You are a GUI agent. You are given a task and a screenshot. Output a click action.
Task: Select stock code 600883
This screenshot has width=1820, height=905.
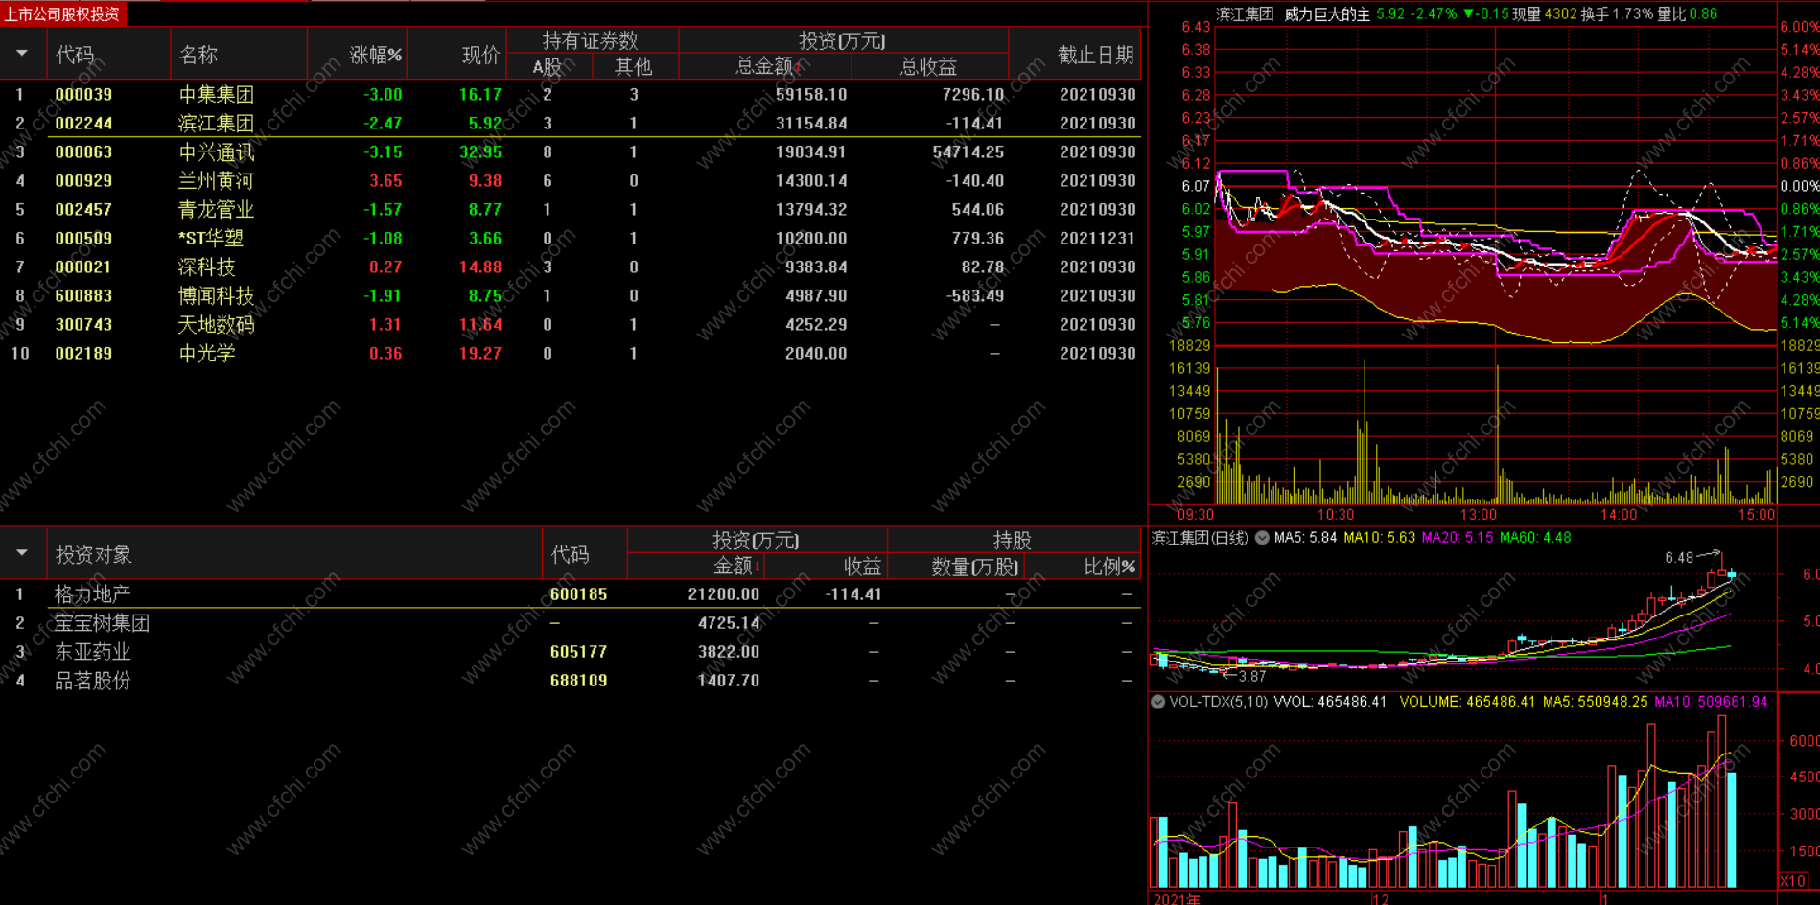pyautogui.click(x=83, y=296)
